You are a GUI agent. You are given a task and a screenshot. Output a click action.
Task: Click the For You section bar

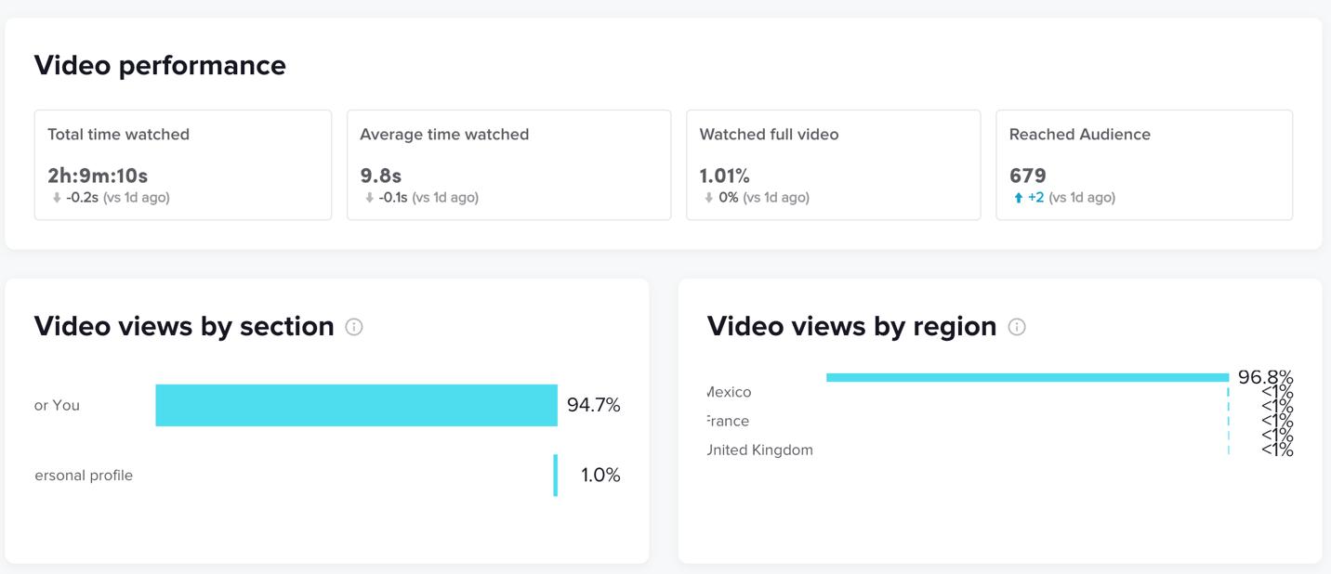[356, 405]
